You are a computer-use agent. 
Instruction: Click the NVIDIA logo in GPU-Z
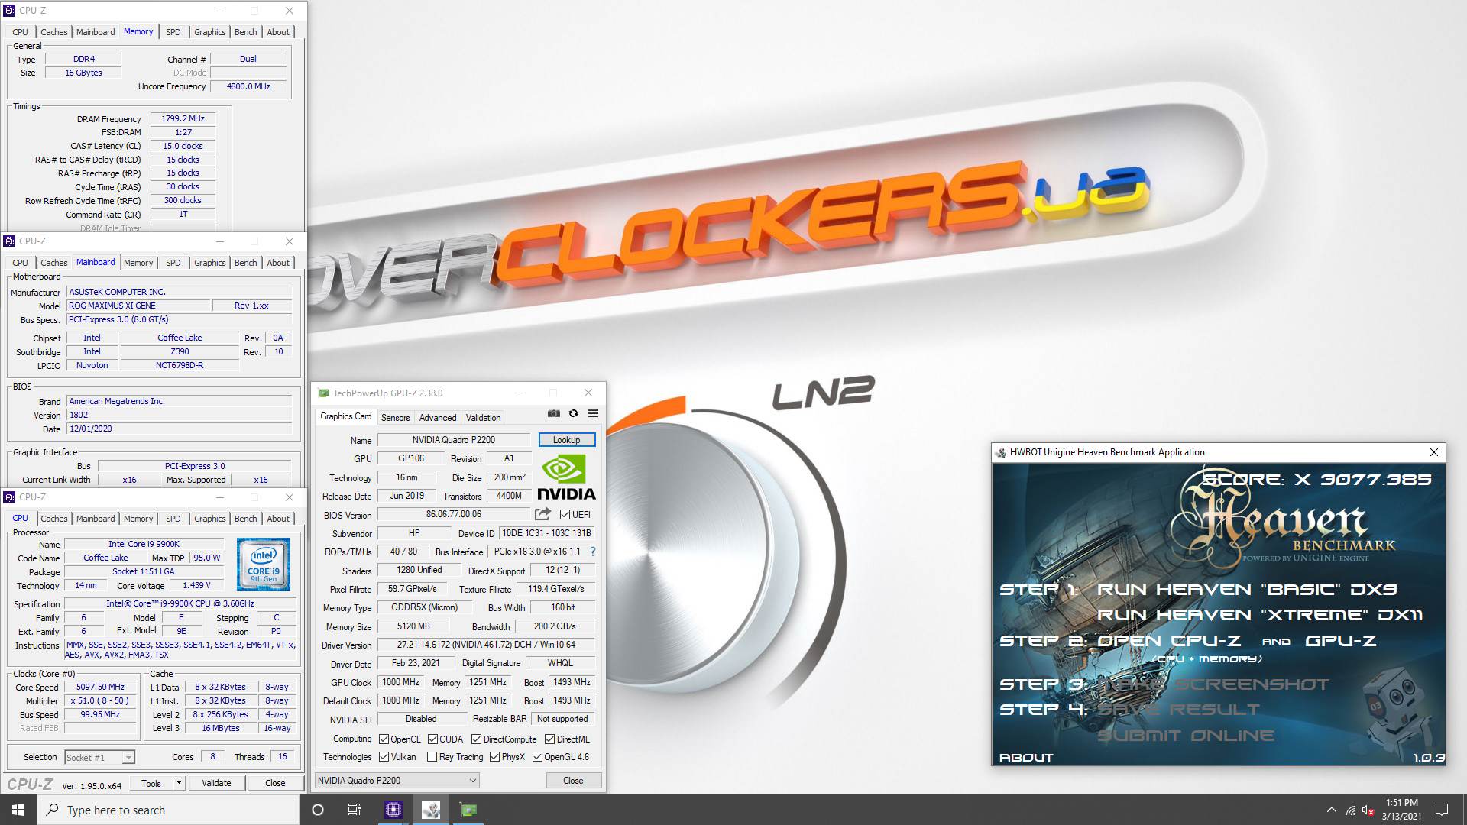pos(565,477)
